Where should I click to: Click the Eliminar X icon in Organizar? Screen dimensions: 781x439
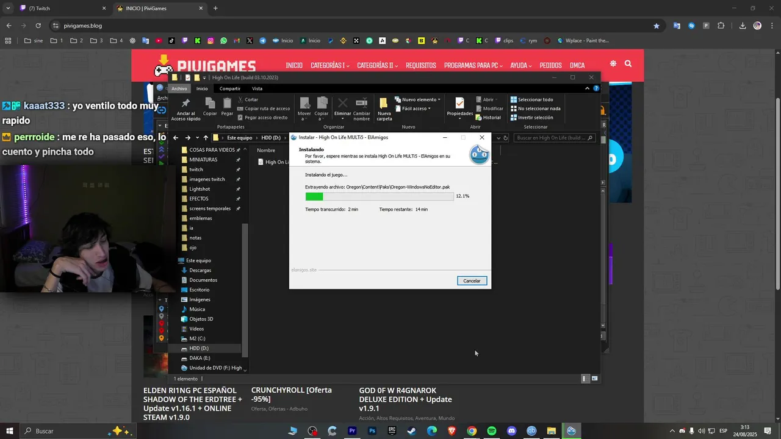342,102
